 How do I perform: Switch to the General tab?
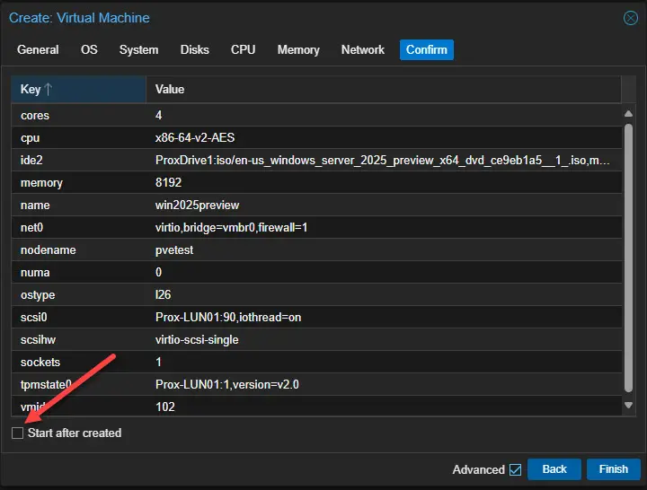point(38,50)
